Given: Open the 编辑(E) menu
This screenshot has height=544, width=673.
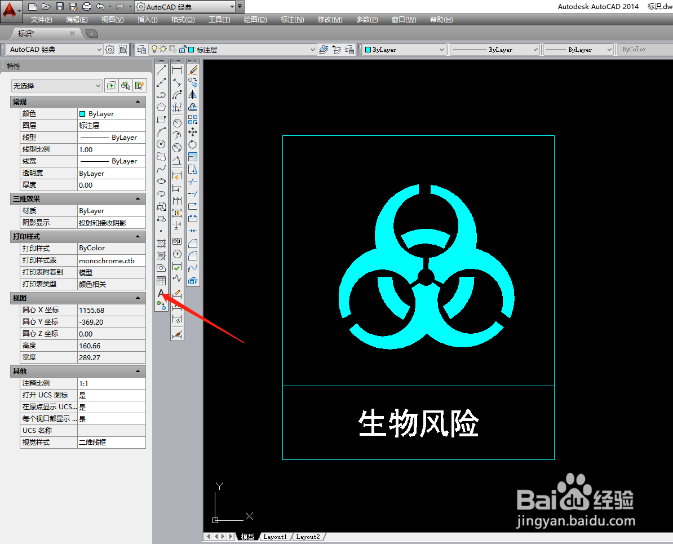Looking at the screenshot, I should click(77, 20).
